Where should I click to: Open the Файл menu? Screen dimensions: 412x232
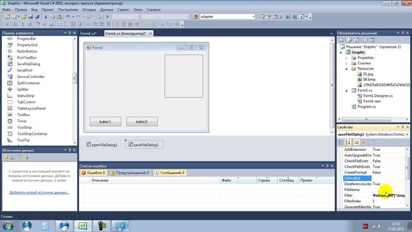point(6,10)
